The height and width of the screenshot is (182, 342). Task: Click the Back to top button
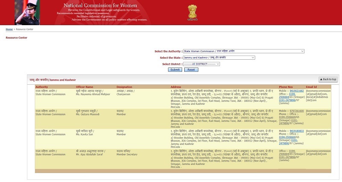pos(328,79)
